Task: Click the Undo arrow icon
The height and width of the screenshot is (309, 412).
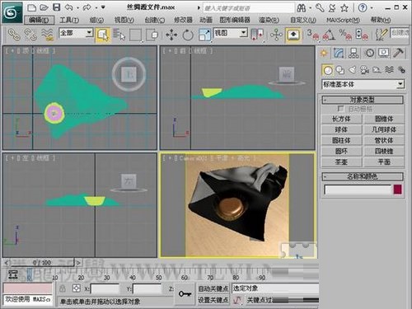Action: click(x=69, y=7)
